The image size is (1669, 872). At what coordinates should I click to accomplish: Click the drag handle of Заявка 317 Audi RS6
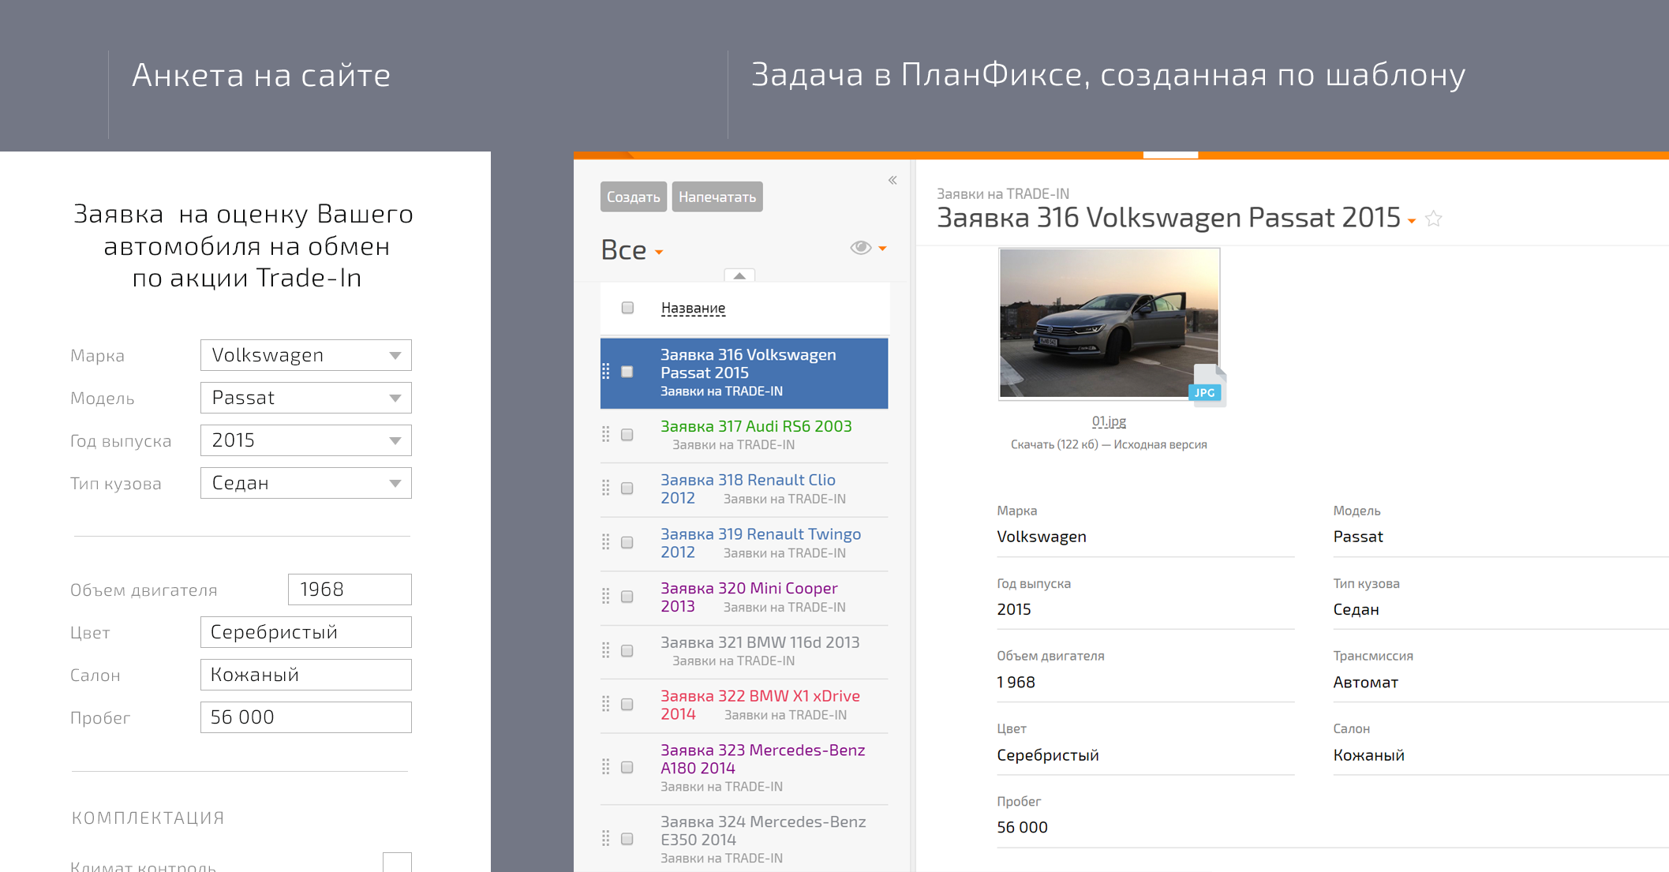click(606, 434)
